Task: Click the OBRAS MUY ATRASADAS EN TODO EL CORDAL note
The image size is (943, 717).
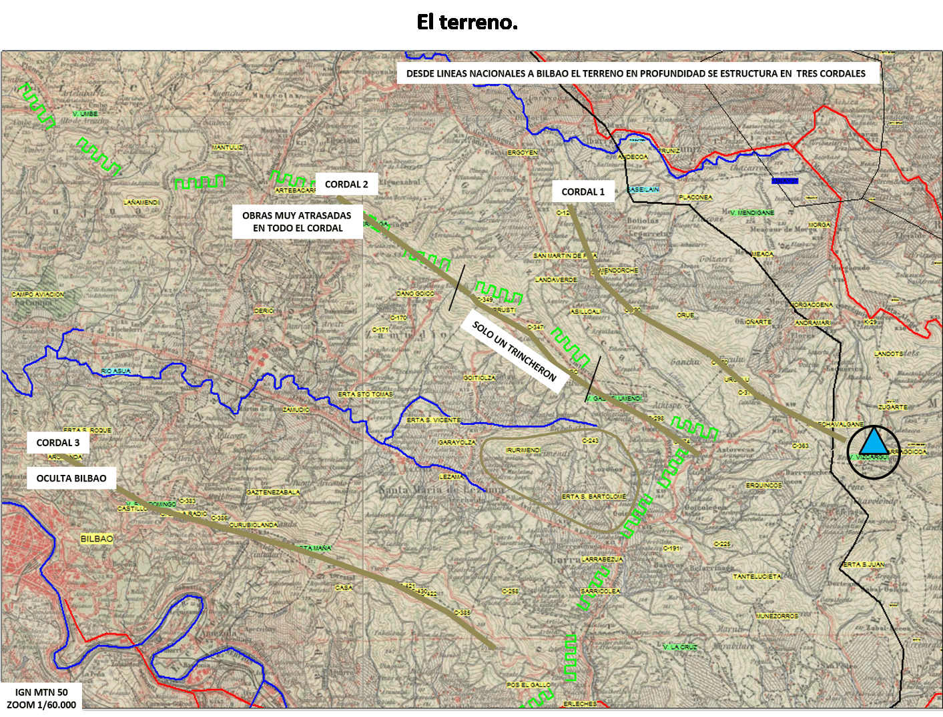Action: (297, 221)
